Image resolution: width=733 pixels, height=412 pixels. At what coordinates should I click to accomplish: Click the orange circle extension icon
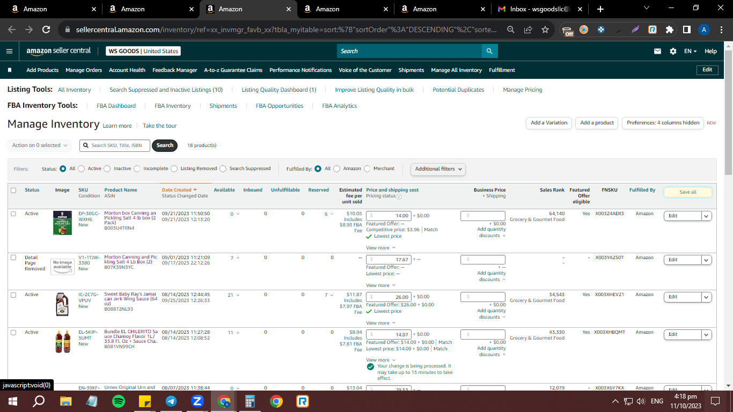coord(584,30)
